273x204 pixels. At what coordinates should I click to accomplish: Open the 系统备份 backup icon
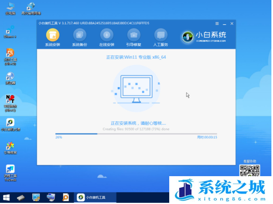coord(79,38)
